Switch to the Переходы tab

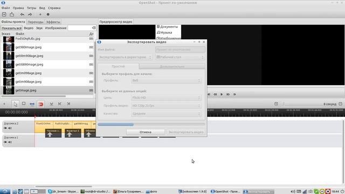(36, 22)
